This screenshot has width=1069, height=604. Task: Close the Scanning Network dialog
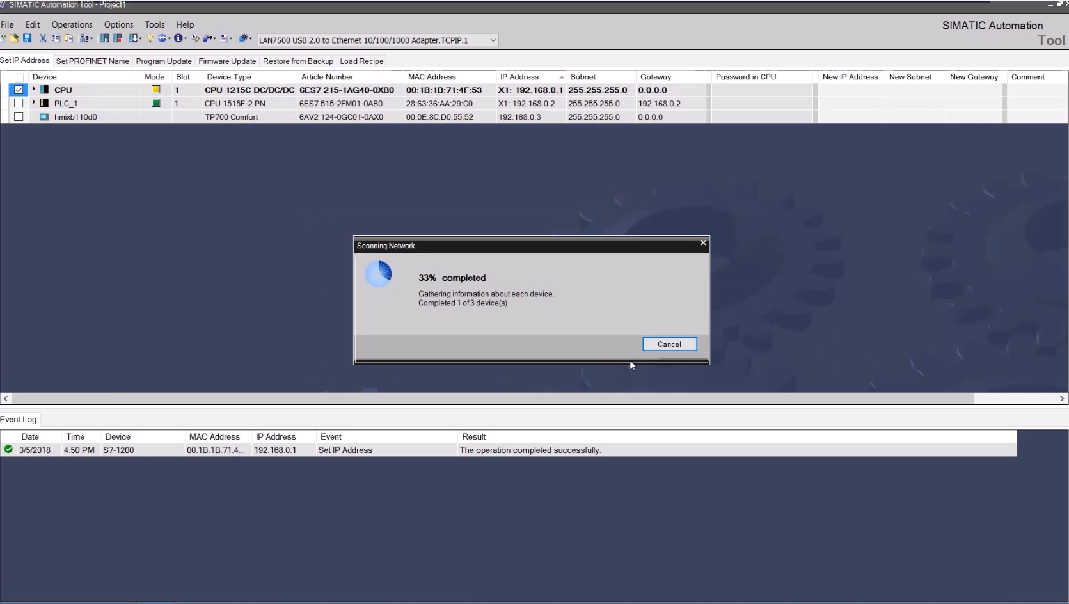[703, 243]
